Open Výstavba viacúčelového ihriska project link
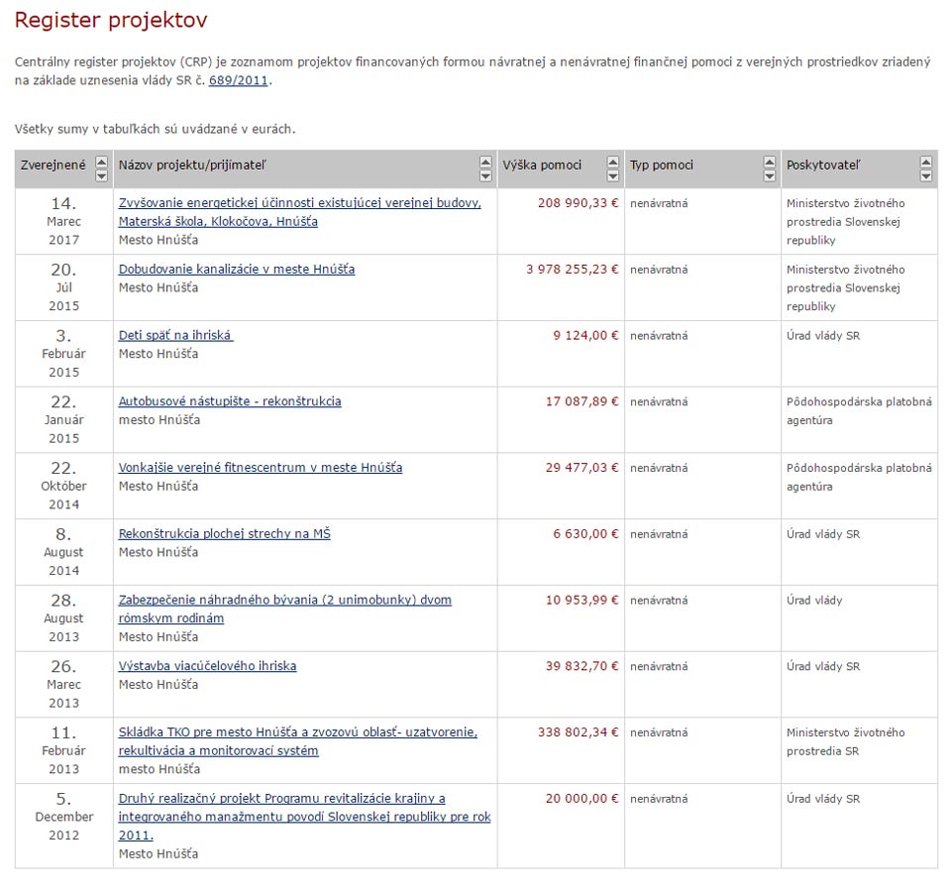The image size is (951, 896). coord(207,666)
